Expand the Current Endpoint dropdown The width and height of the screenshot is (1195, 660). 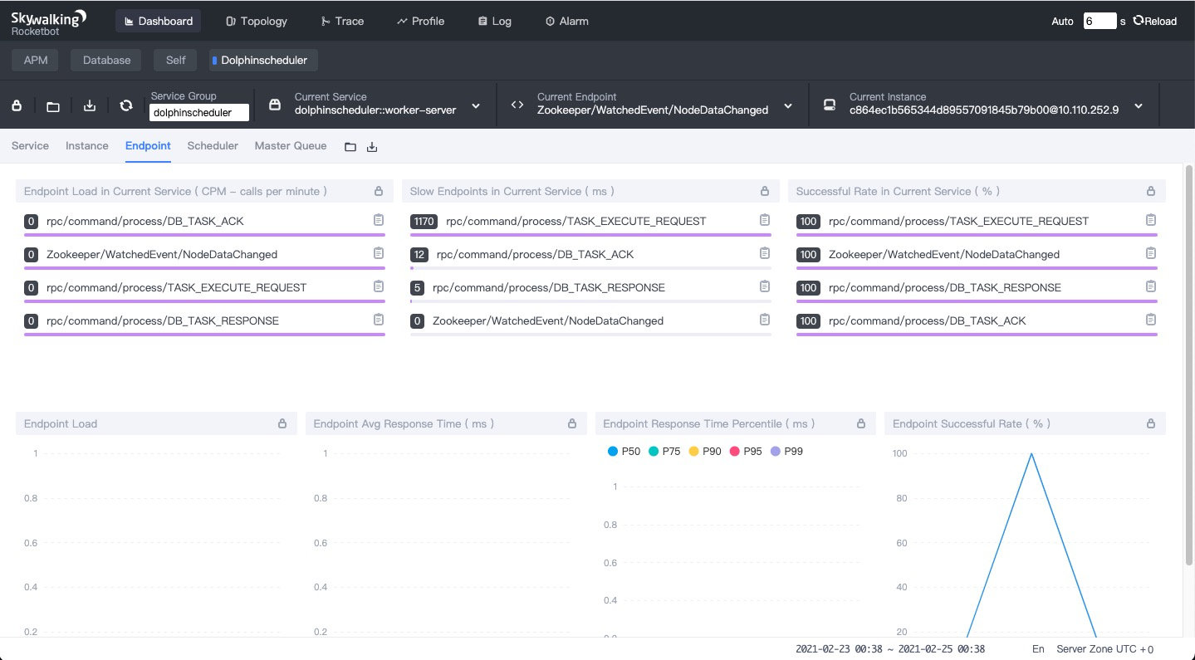[x=788, y=105]
